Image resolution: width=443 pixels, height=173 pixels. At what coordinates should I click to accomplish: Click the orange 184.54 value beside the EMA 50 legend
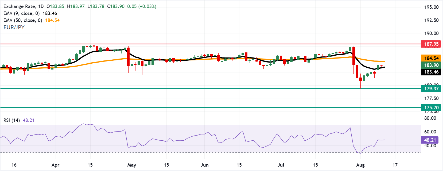(x=52, y=20)
